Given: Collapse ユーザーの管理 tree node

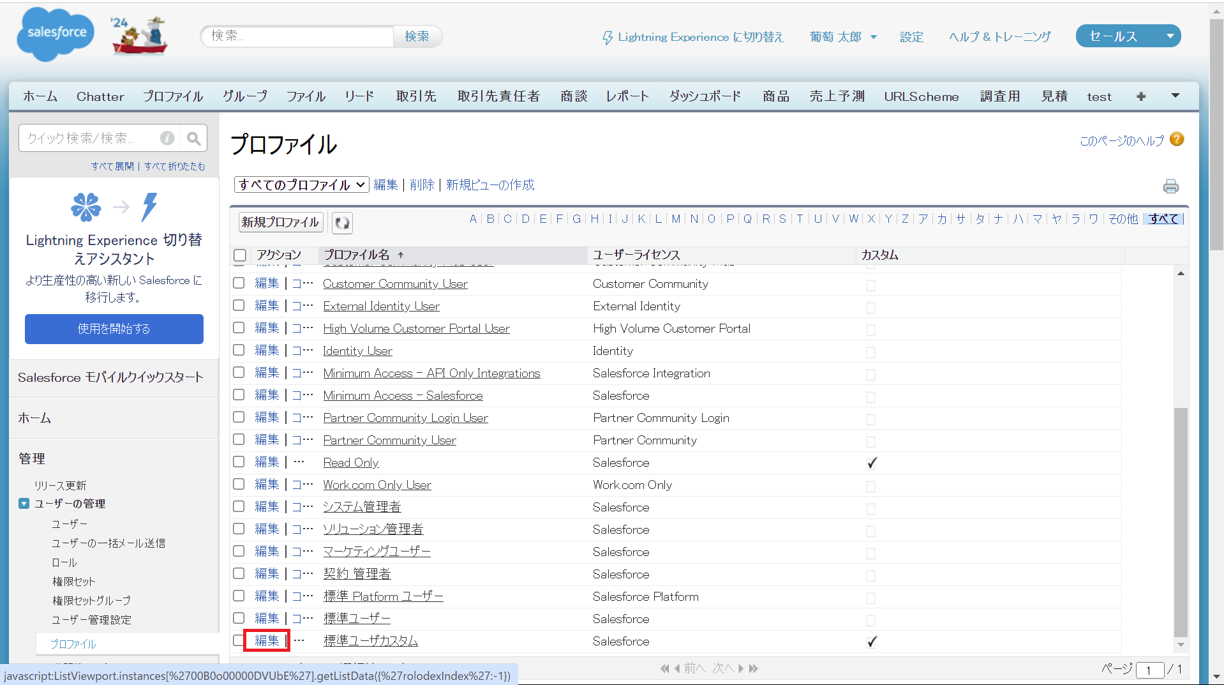Looking at the screenshot, I should [24, 503].
